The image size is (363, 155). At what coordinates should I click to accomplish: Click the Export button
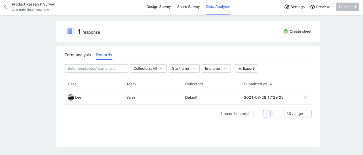(x=246, y=69)
